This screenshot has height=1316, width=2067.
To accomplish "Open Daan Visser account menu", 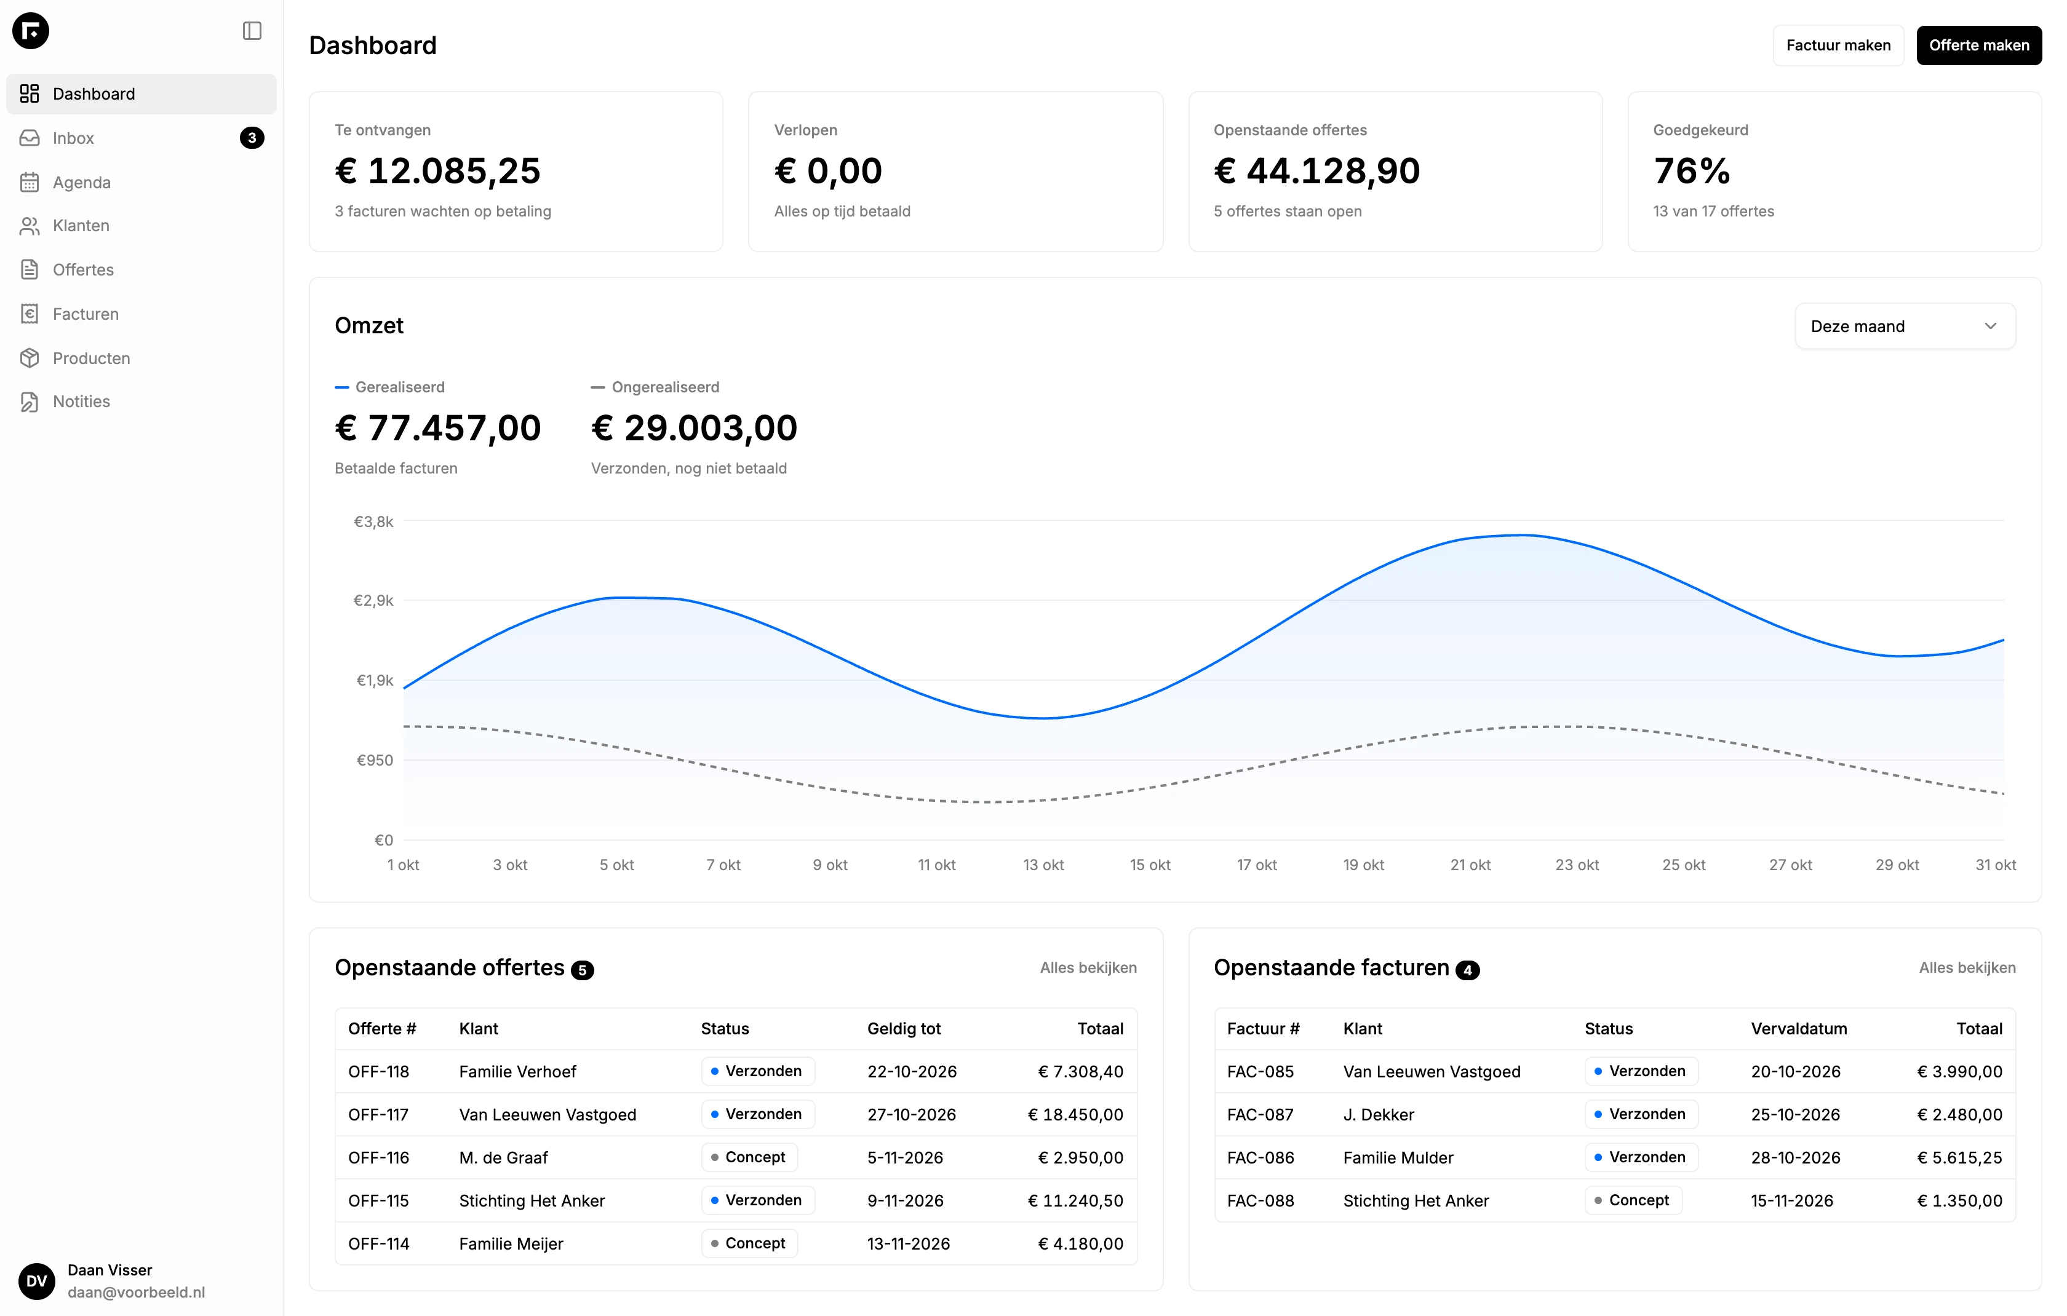I will point(141,1281).
